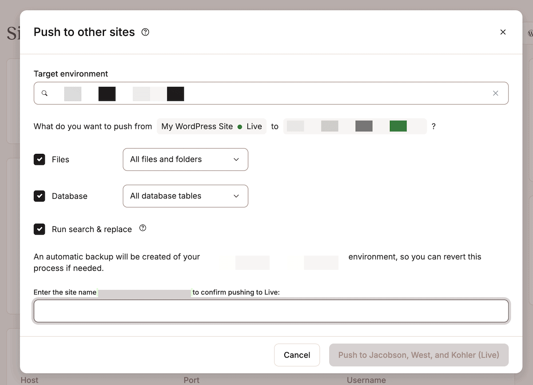Image resolution: width=533 pixels, height=385 pixels.
Task: Click the site name confirmation input field
Action: 271,311
